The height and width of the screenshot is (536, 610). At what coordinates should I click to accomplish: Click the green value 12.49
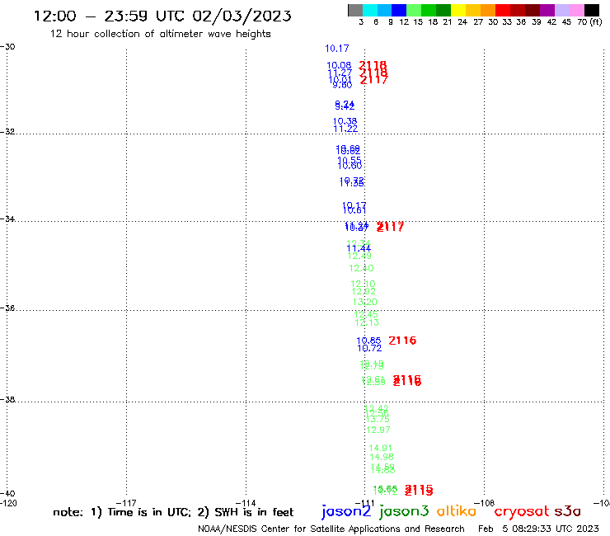[359, 256]
